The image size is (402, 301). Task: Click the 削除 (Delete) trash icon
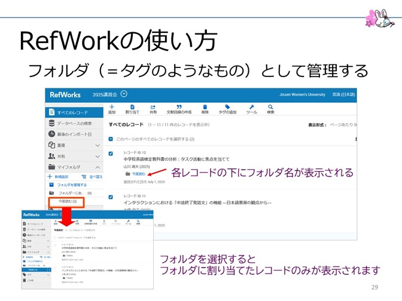click(205, 107)
